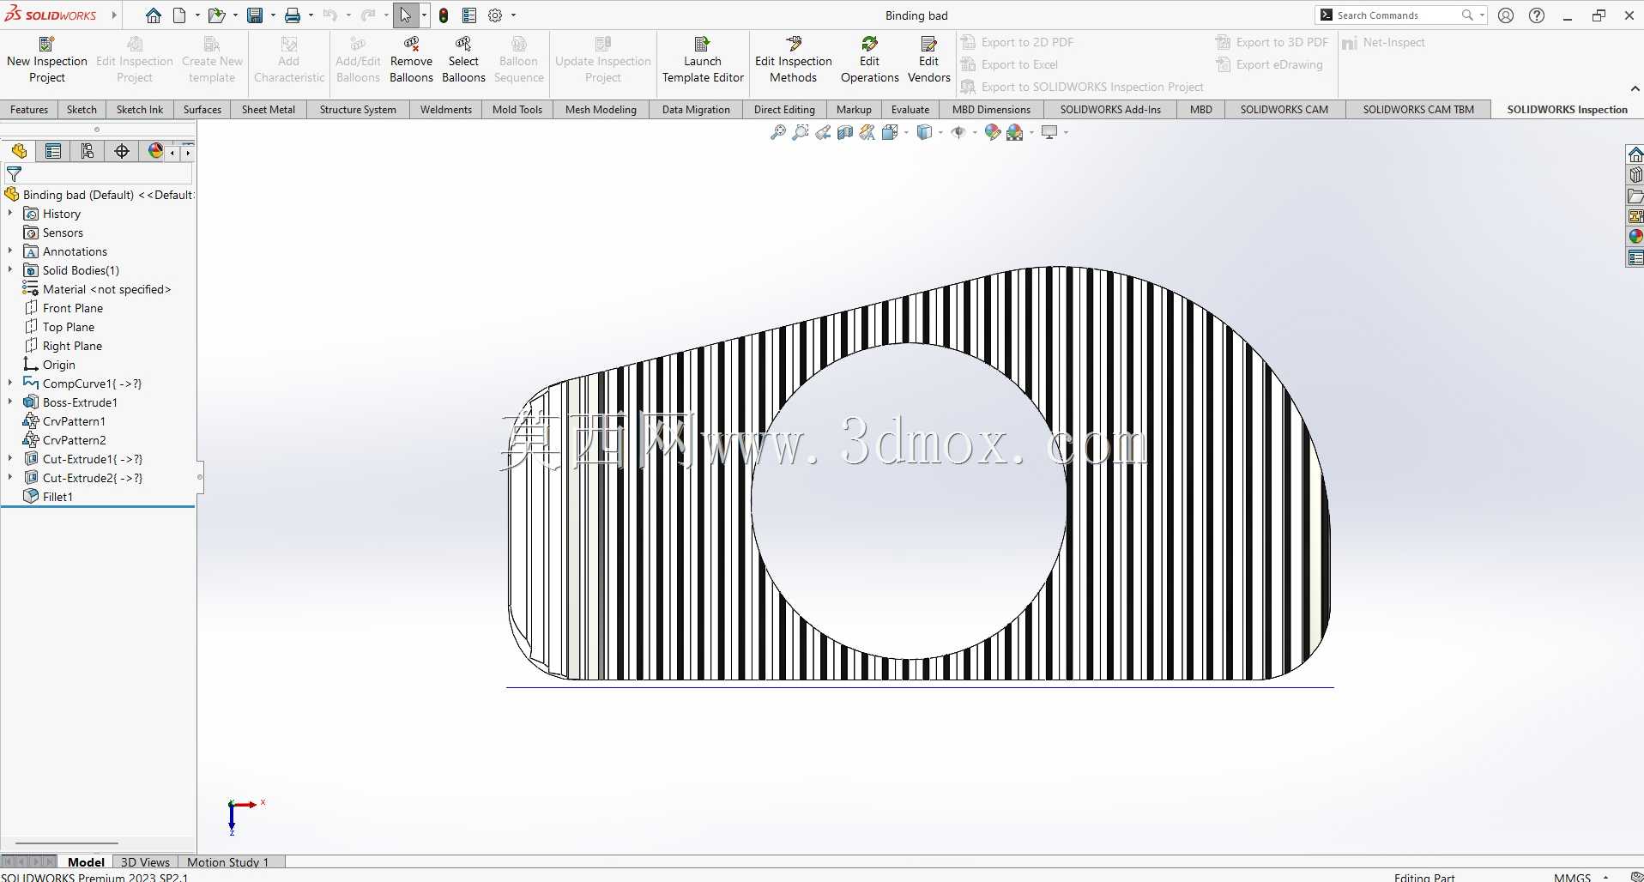The width and height of the screenshot is (1644, 882).
Task: Click the Zoom to Area magnifier
Action: pos(801,132)
